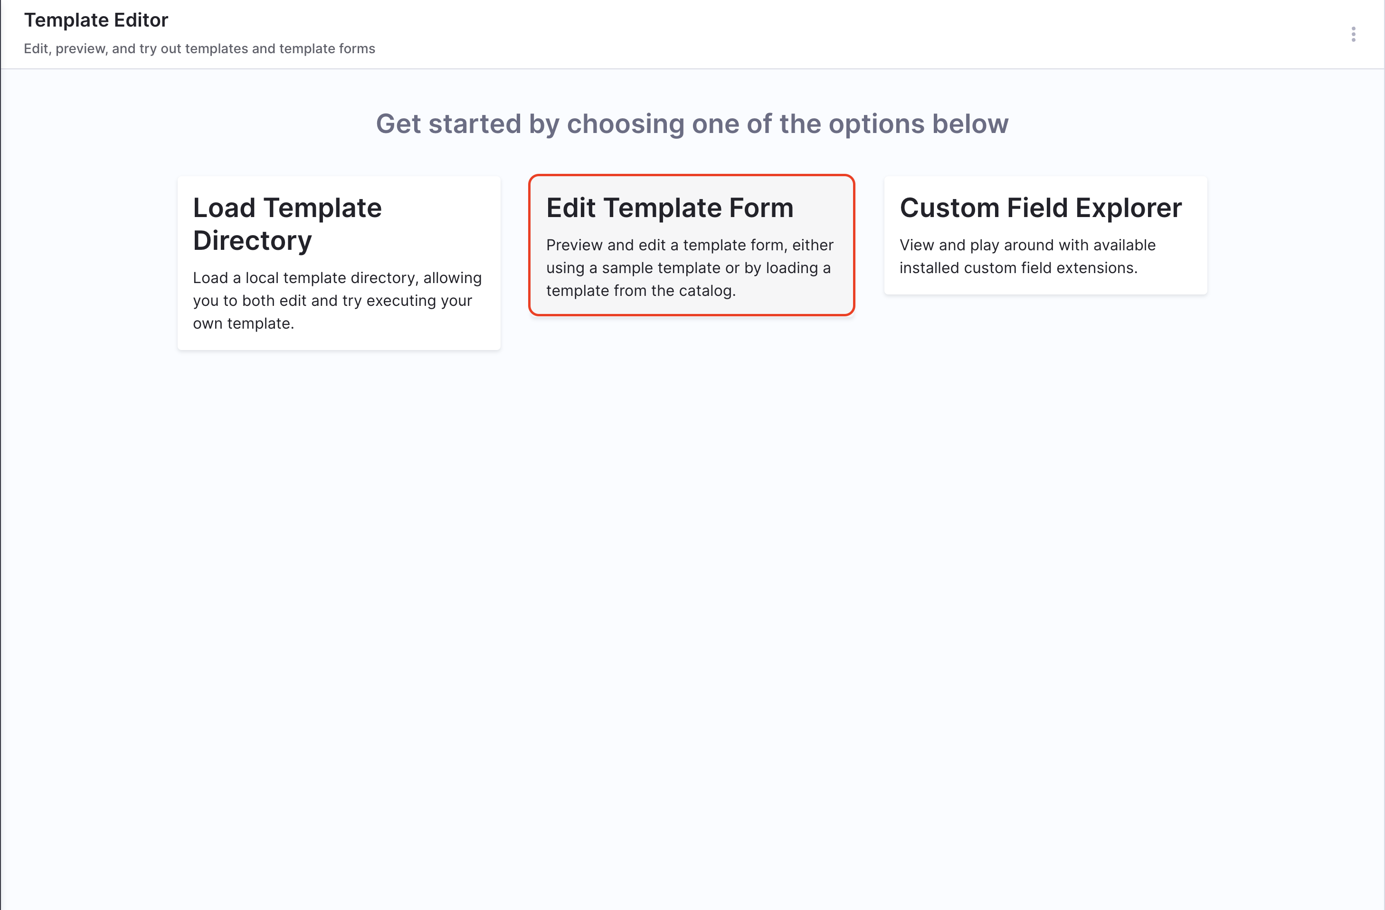Click "you to both edit and try executing" line
1385x910 pixels.
(332, 301)
